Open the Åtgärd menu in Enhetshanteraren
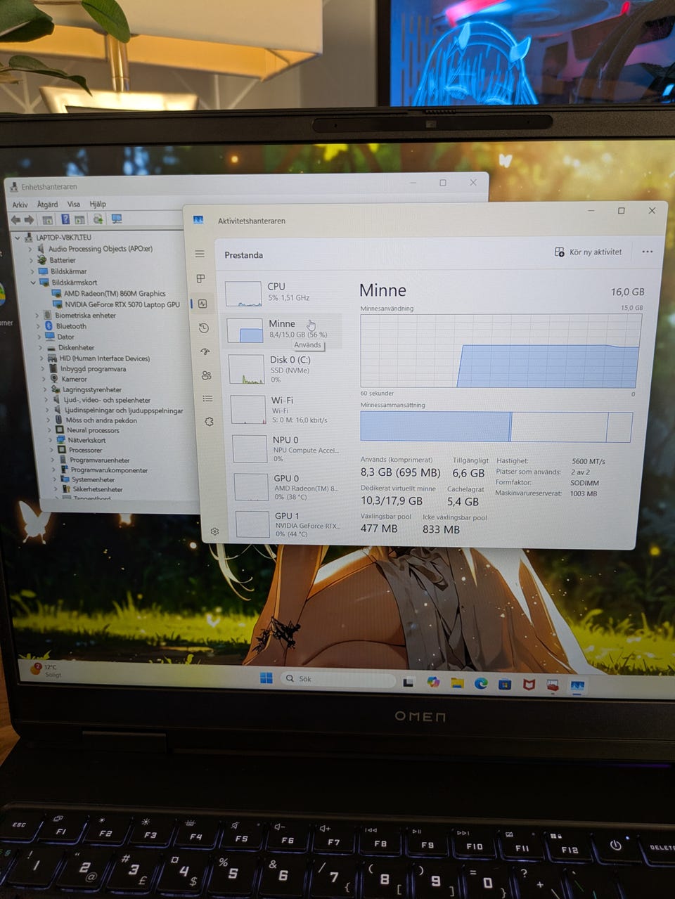This screenshot has width=675, height=899. (x=48, y=204)
